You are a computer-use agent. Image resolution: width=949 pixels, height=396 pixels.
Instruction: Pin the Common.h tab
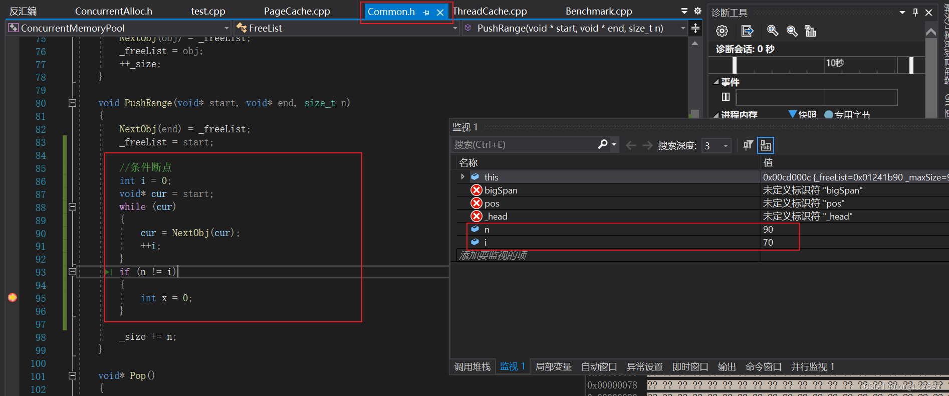tap(426, 13)
